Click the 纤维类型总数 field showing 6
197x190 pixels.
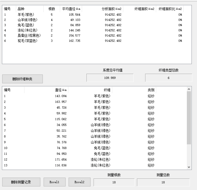point(168,78)
